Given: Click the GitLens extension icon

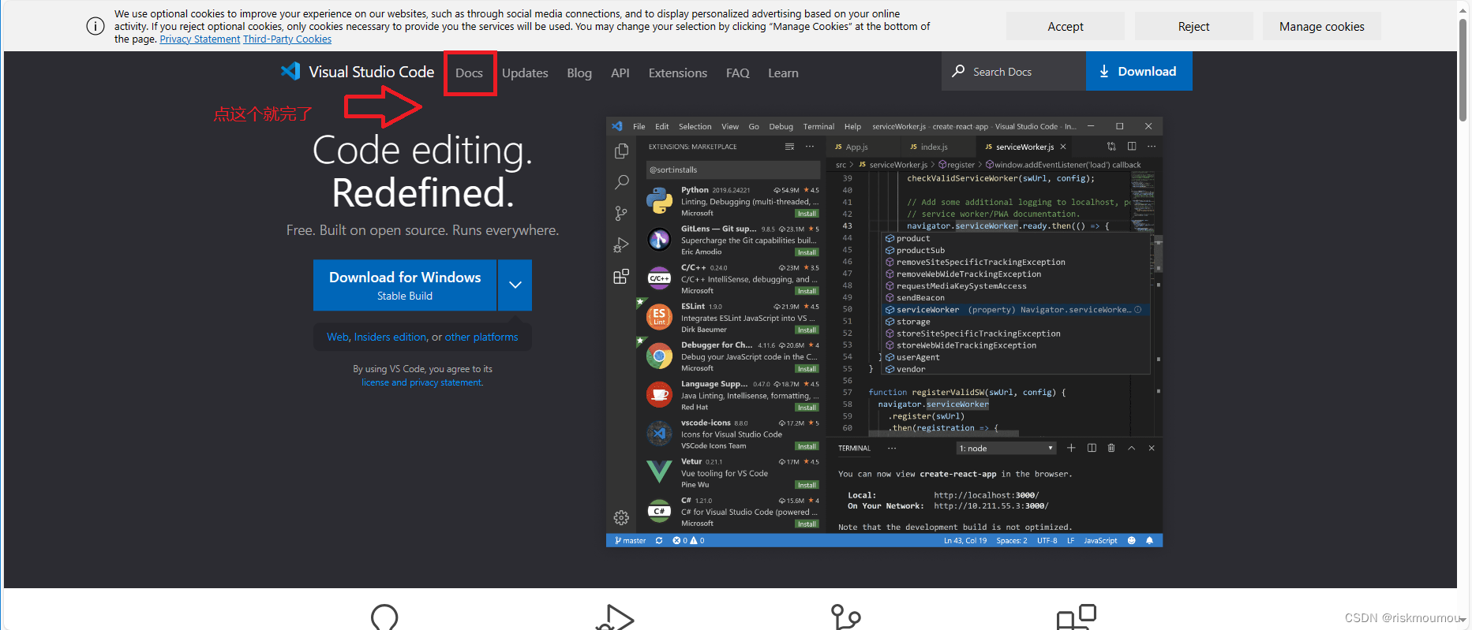Looking at the screenshot, I should coord(659,240).
